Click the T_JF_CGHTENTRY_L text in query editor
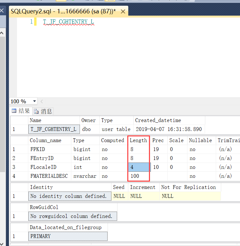This screenshot has height=246, width=240. coord(68,22)
